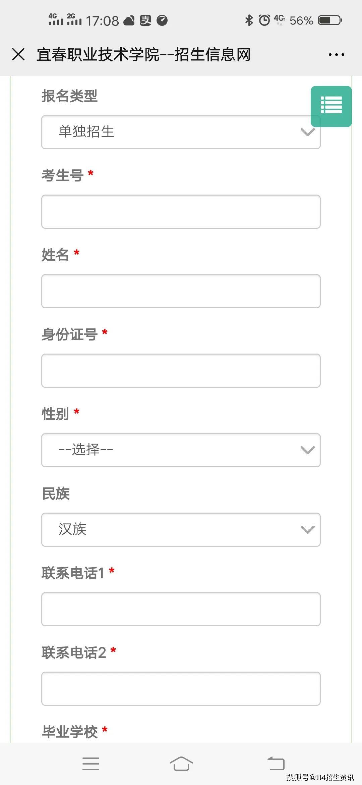Go to home via the house icon

click(181, 764)
